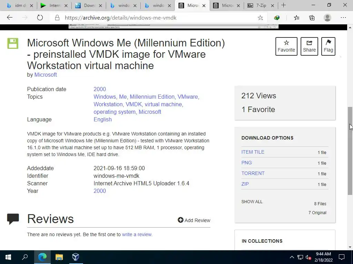Image resolution: width=353 pixels, height=264 pixels.
Task: Open the TORRENT download option
Action: click(253, 173)
